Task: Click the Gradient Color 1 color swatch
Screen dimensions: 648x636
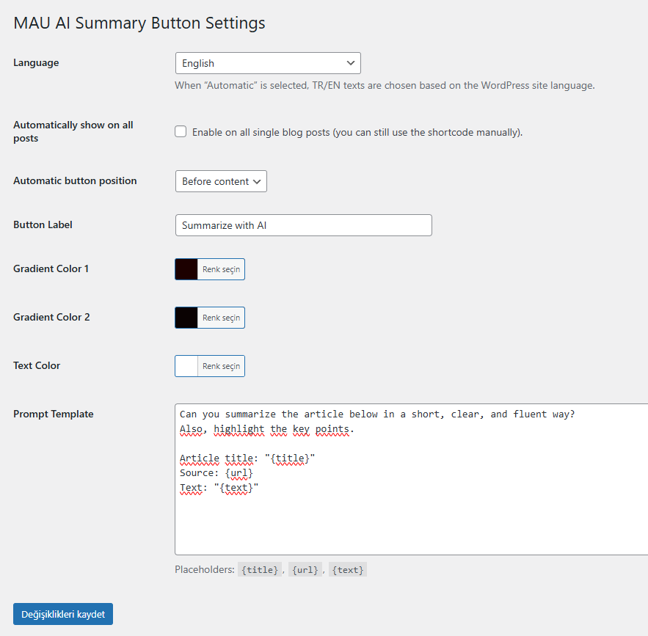Action: pos(187,269)
